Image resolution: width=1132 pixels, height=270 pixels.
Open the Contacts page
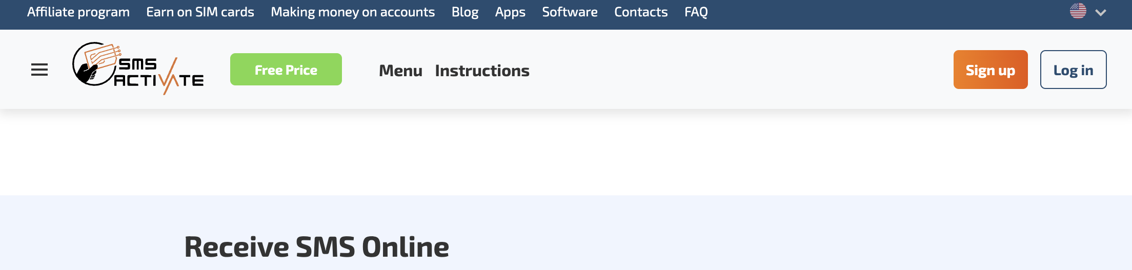pos(641,12)
